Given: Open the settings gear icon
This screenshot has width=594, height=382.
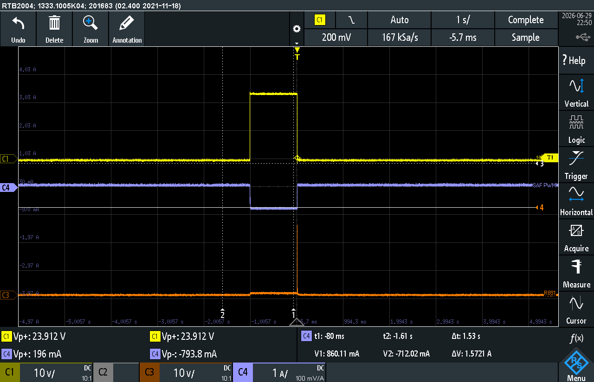Looking at the screenshot, I should 297,29.
